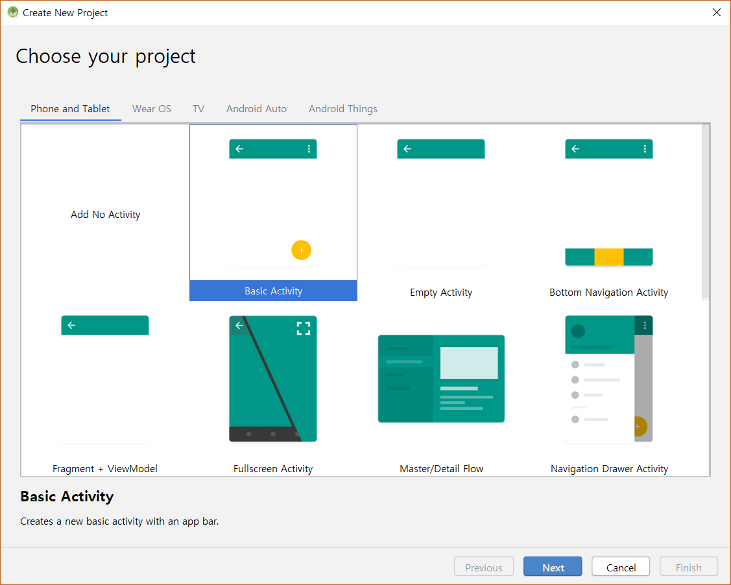Click the Empty Activity label text

[x=441, y=292]
